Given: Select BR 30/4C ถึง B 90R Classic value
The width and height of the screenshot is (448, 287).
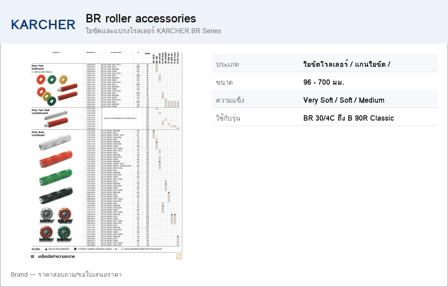Looking at the screenshot, I should coord(349,118).
